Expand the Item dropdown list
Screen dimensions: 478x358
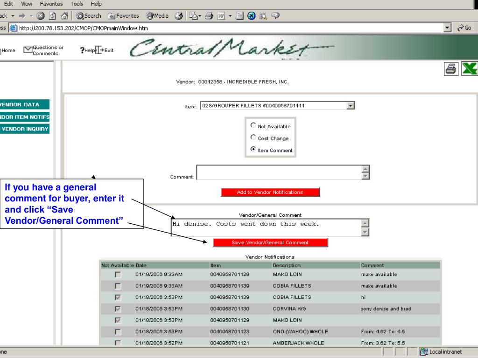[x=351, y=106]
